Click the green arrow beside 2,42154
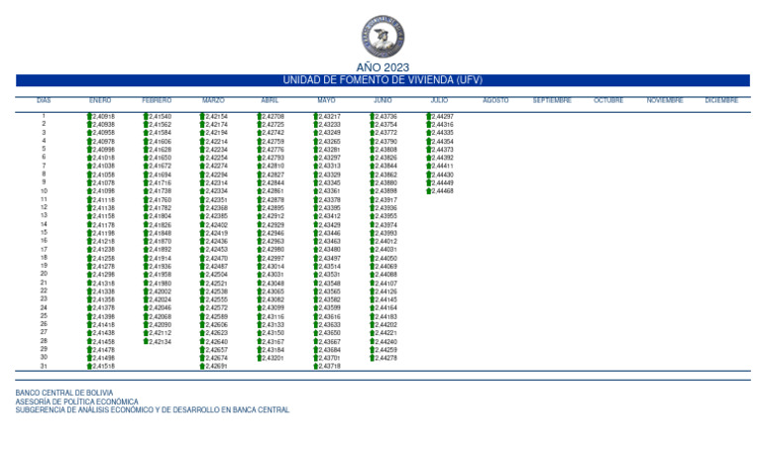 [203, 117]
